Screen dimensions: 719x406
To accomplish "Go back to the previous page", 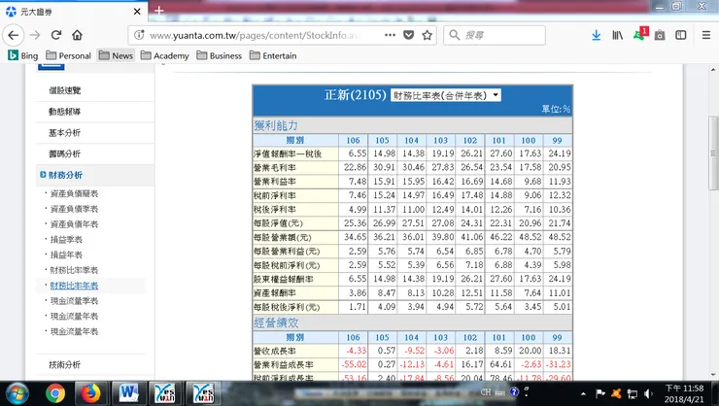I will click(x=14, y=35).
